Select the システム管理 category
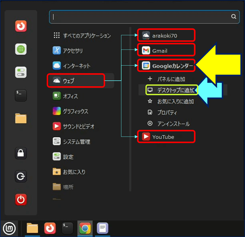 point(71,141)
